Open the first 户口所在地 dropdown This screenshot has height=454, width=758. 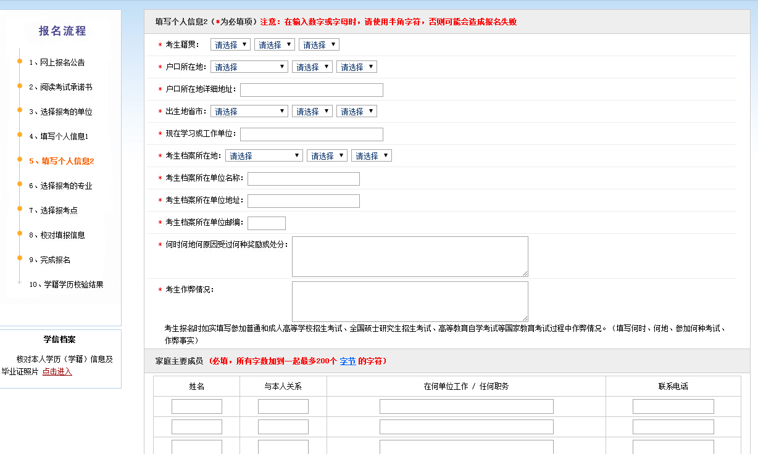point(249,67)
